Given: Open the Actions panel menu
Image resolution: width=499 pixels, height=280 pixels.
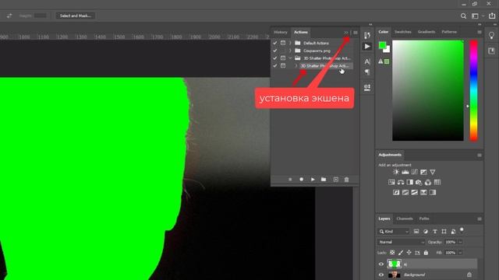Looking at the screenshot, I should click(356, 33).
